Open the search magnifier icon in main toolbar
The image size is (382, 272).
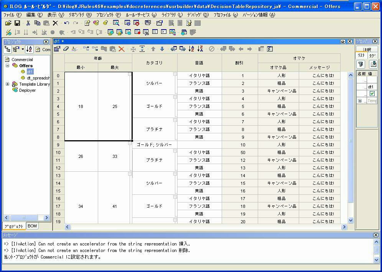[116, 23]
